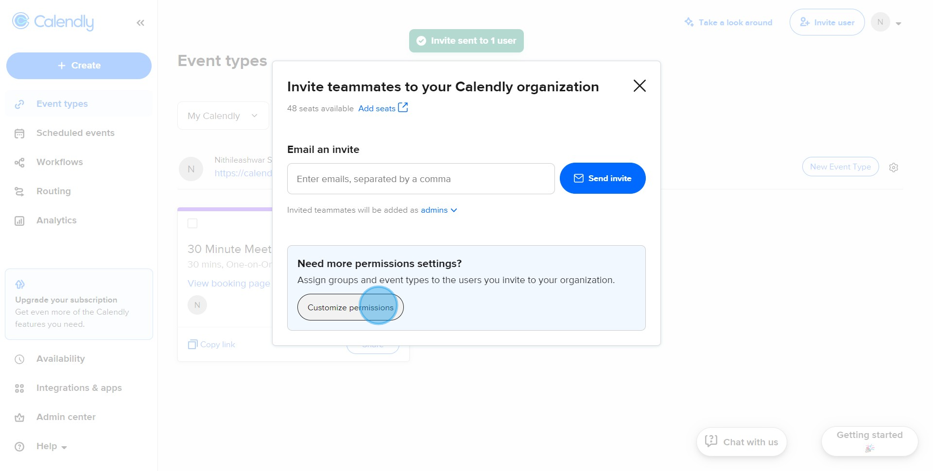Click the calendly profile URL link
The height and width of the screenshot is (471, 933).
pyautogui.click(x=243, y=173)
